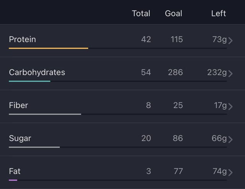The height and width of the screenshot is (189, 245).
Task: Click the purple Fat progress bar
Action: tap(13, 180)
